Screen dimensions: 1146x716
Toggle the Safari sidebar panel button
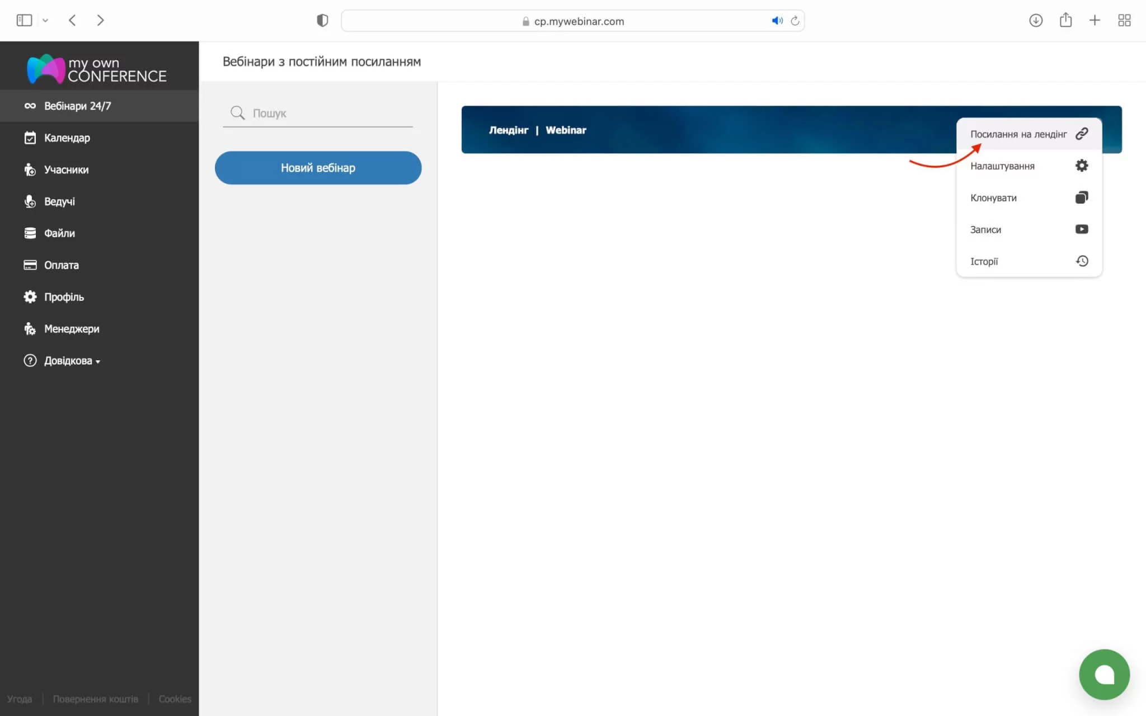[24, 21]
